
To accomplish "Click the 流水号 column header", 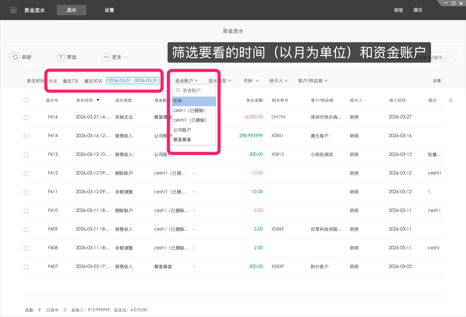I will 52,100.
